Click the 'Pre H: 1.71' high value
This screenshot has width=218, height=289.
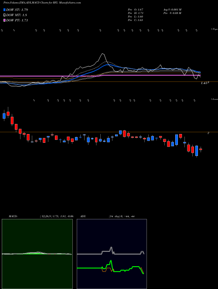click(x=136, y=13)
